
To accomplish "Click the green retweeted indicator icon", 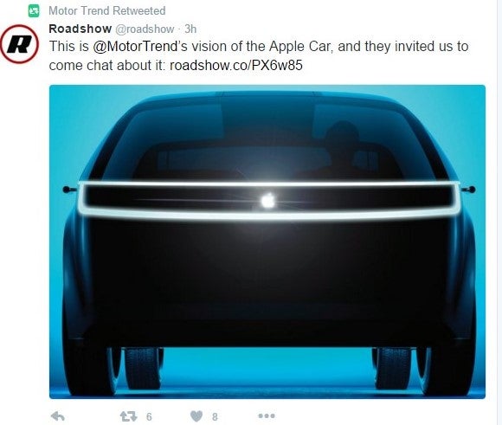I will 34,10.
